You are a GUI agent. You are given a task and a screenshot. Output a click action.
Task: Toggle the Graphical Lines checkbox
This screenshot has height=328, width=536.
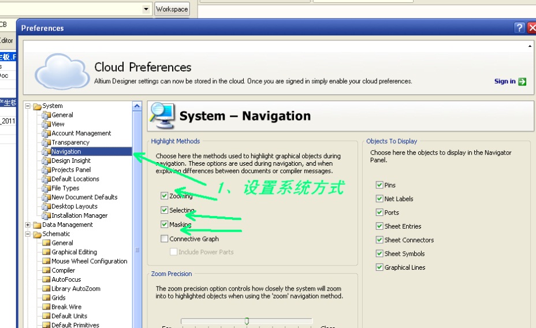pos(379,267)
